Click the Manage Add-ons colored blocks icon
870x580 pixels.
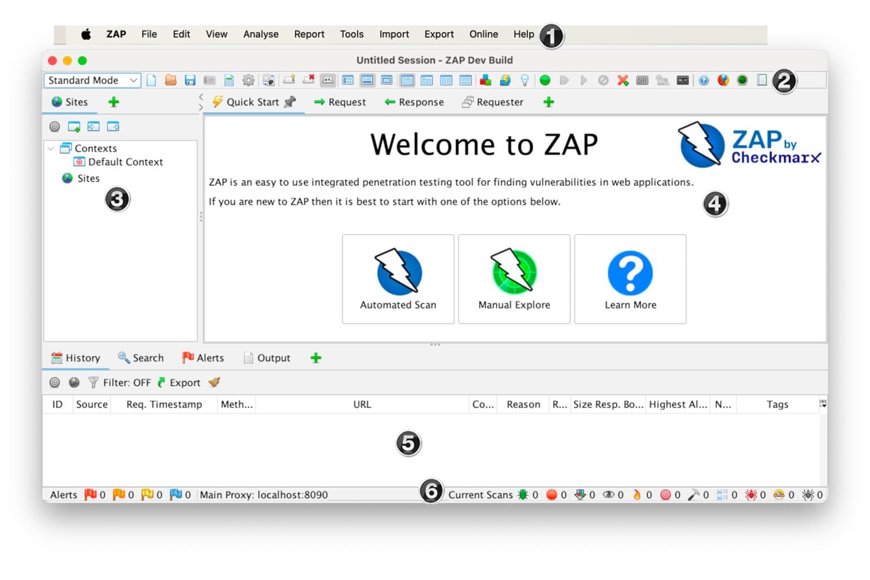pyautogui.click(x=486, y=81)
